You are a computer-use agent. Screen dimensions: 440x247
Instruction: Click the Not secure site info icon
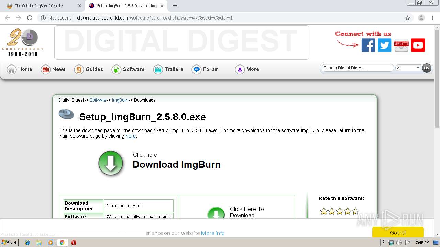pyautogui.click(x=43, y=18)
